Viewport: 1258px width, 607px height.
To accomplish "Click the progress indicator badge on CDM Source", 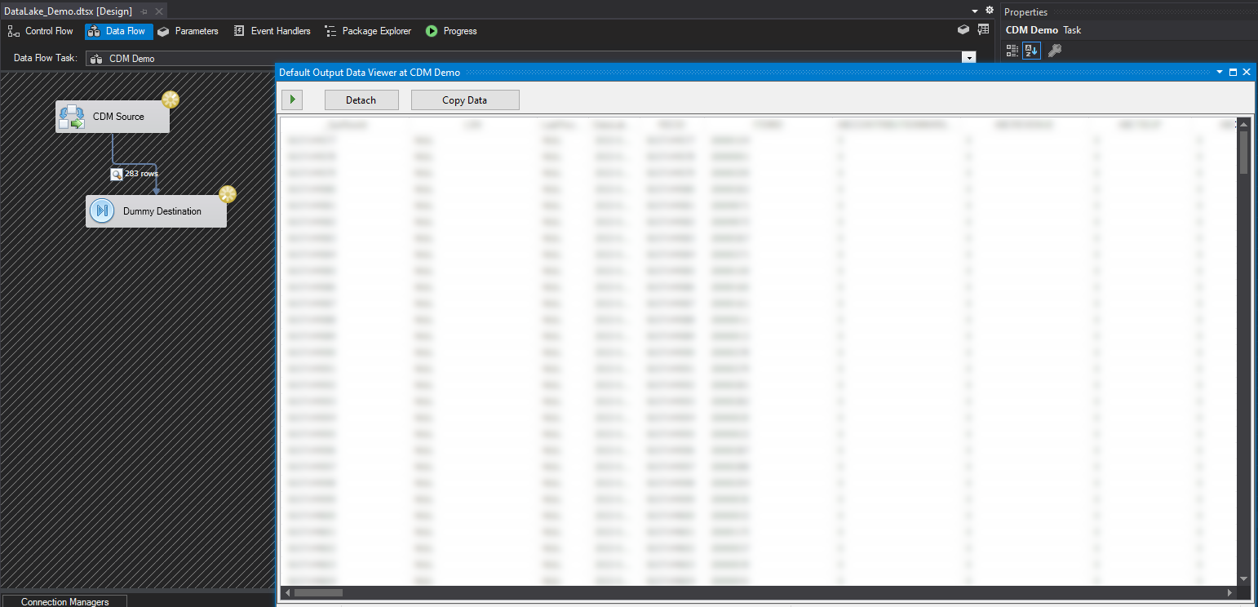I will [x=170, y=100].
